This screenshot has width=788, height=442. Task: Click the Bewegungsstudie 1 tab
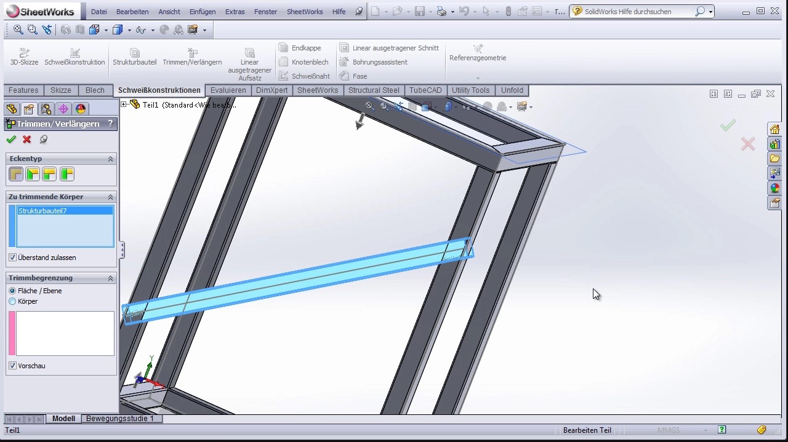coord(120,419)
